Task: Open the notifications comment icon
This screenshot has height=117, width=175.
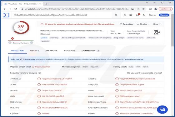Action: click(x=137, y=15)
